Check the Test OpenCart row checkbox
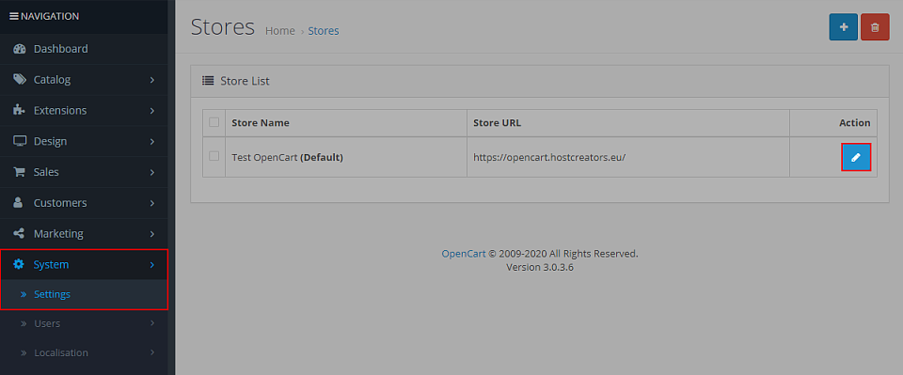 point(214,156)
